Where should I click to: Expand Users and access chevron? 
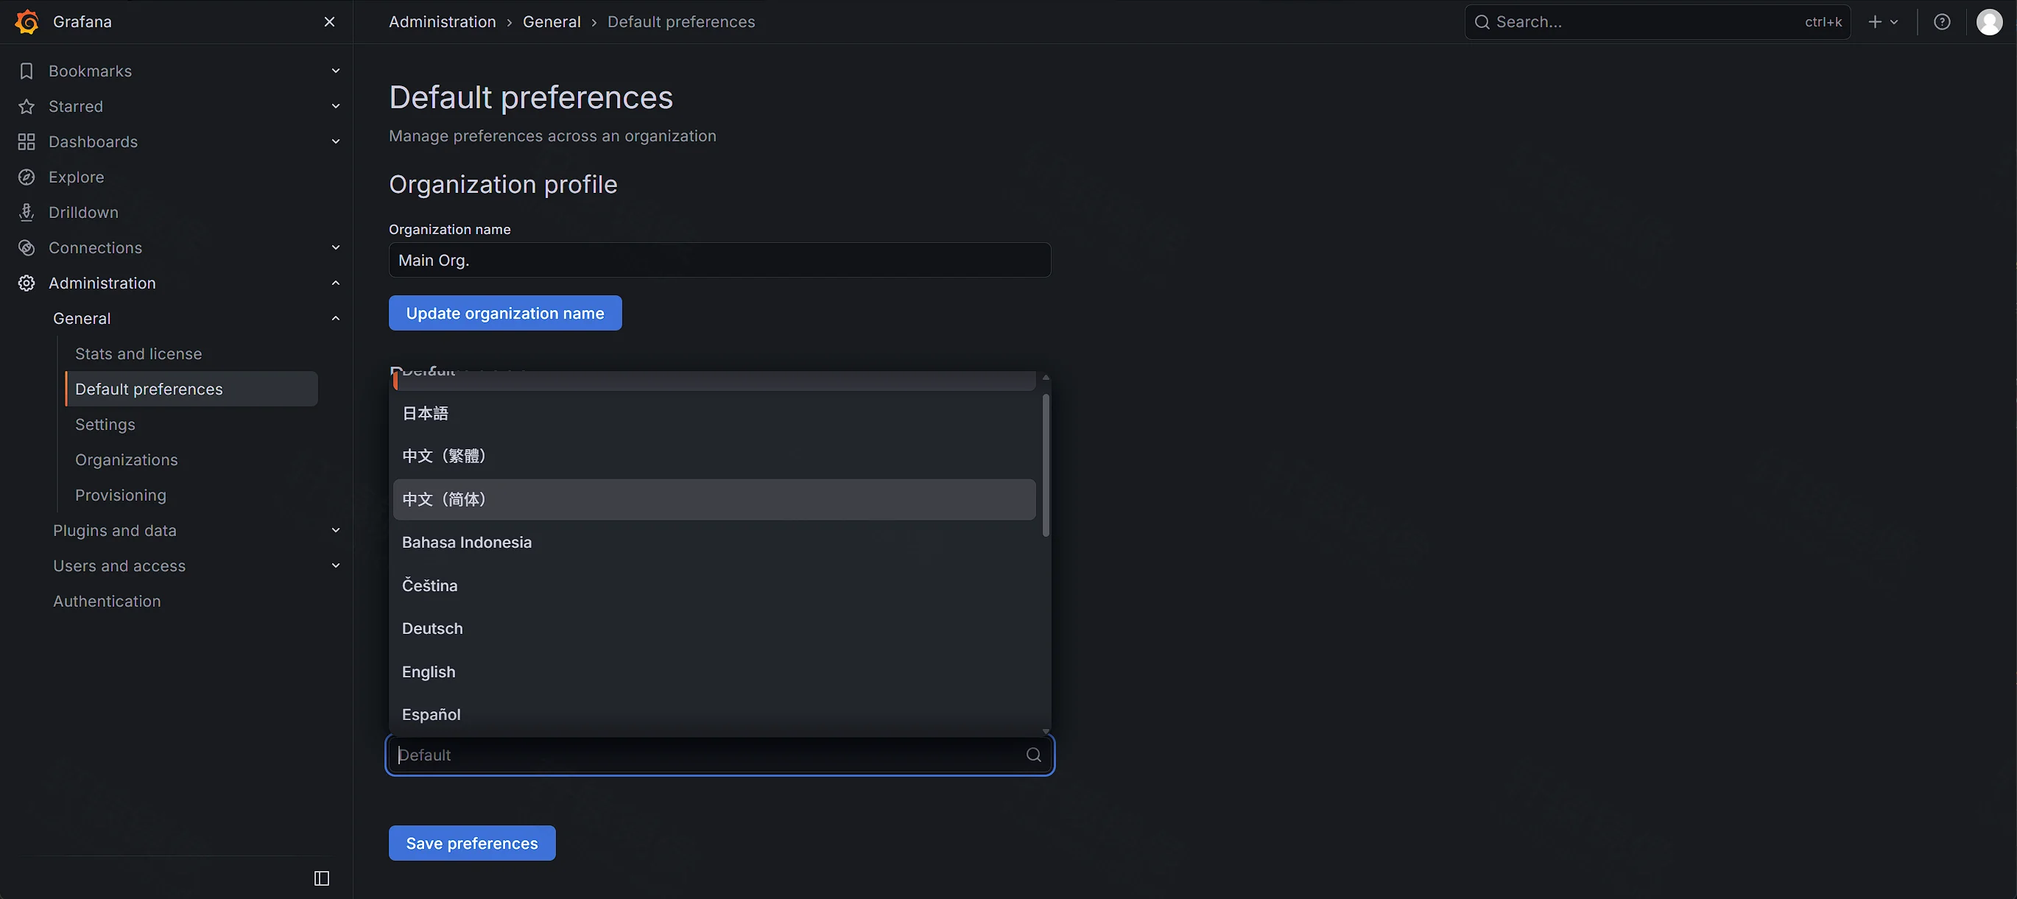click(336, 565)
